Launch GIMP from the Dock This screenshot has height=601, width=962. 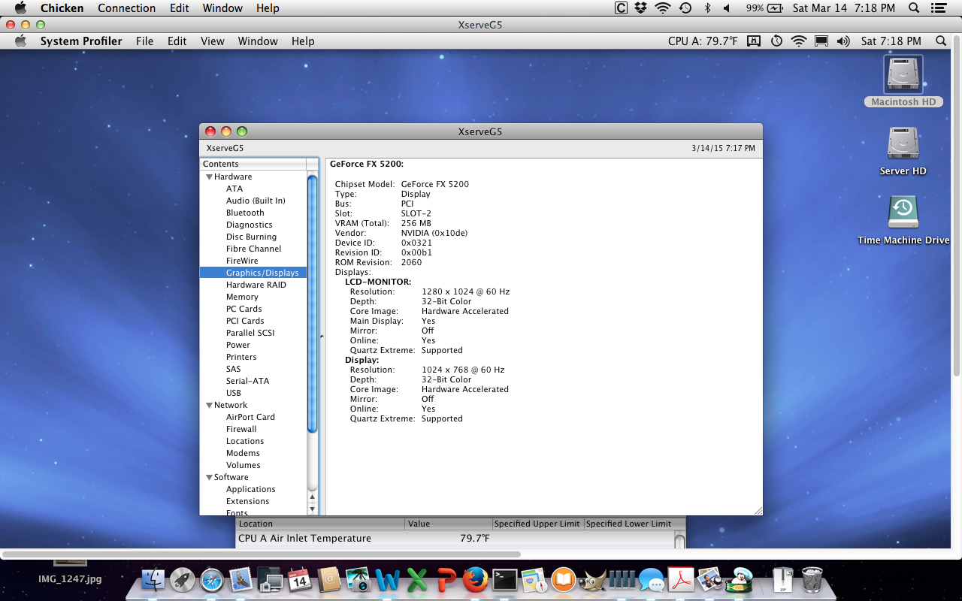tap(592, 580)
